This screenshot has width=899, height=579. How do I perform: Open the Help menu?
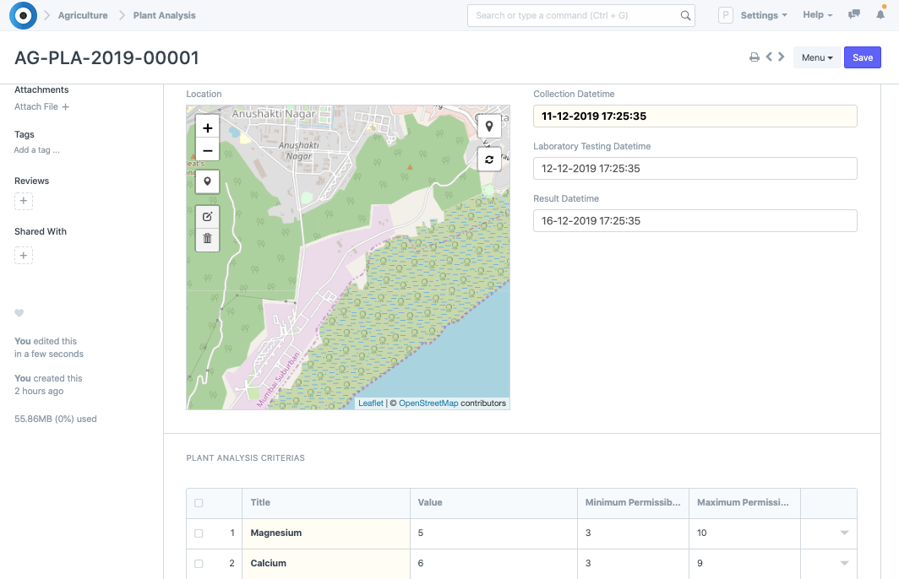817,15
